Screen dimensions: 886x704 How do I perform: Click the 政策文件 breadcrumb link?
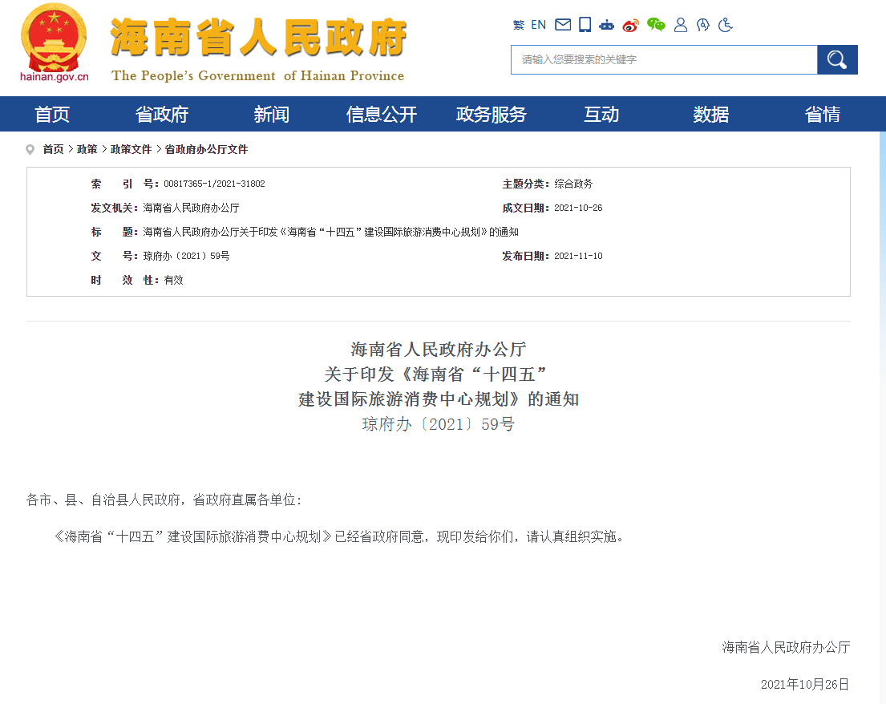click(131, 150)
